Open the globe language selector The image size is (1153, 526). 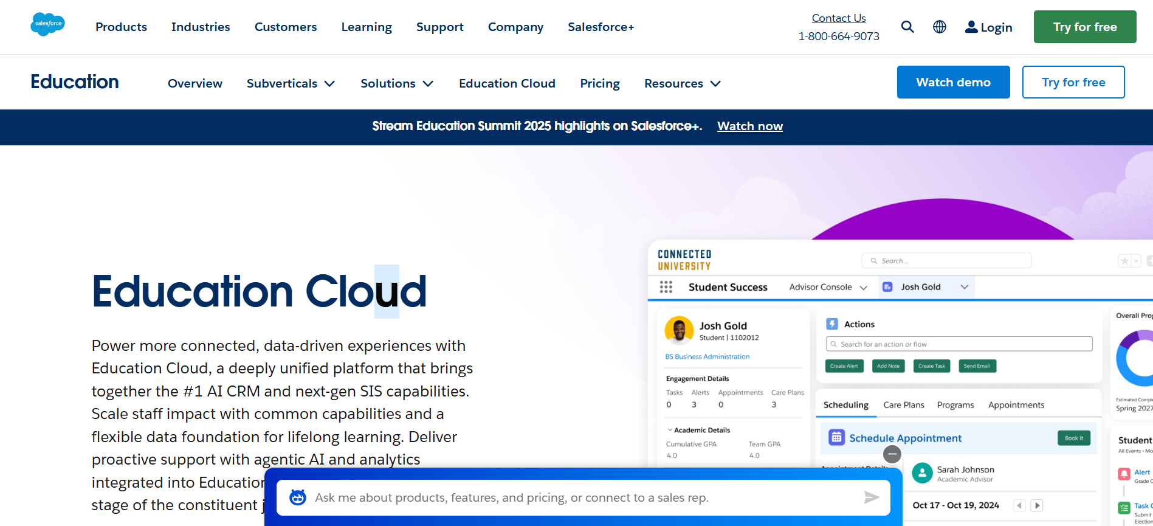[x=940, y=27]
